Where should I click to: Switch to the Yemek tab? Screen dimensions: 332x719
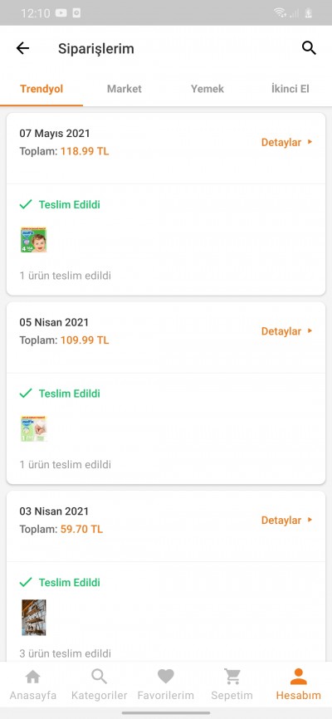(207, 89)
